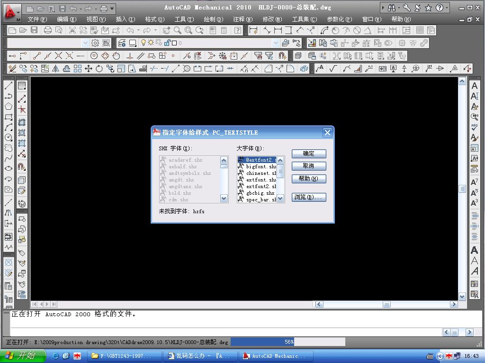Switch to the 乱码怎么办 taskbar browser window
Screen dimensions: 485x363
[x=200, y=356]
